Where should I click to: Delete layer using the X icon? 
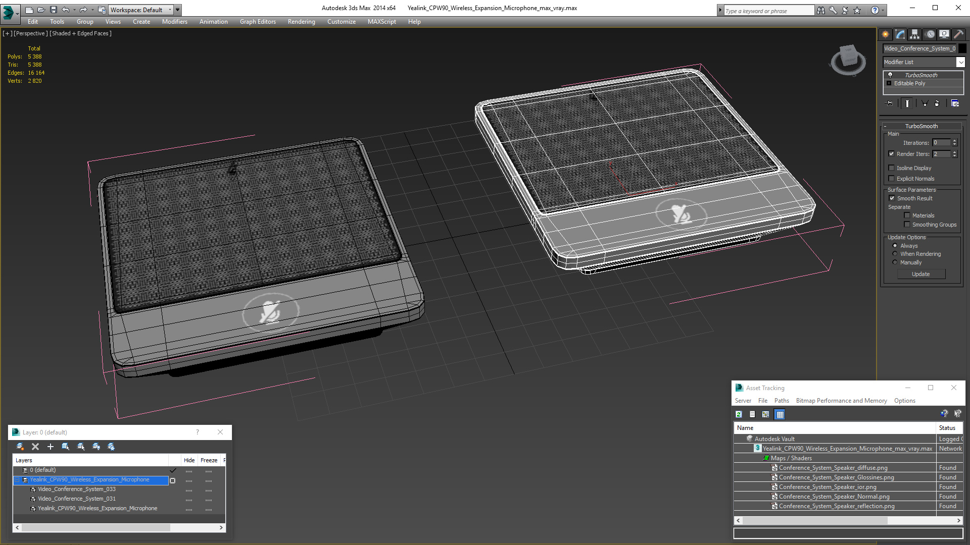click(35, 447)
